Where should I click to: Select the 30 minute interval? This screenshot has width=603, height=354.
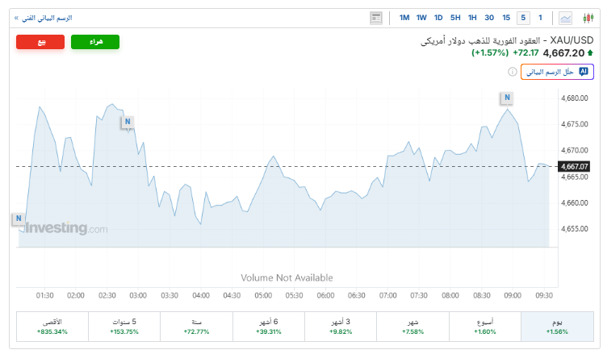[489, 18]
